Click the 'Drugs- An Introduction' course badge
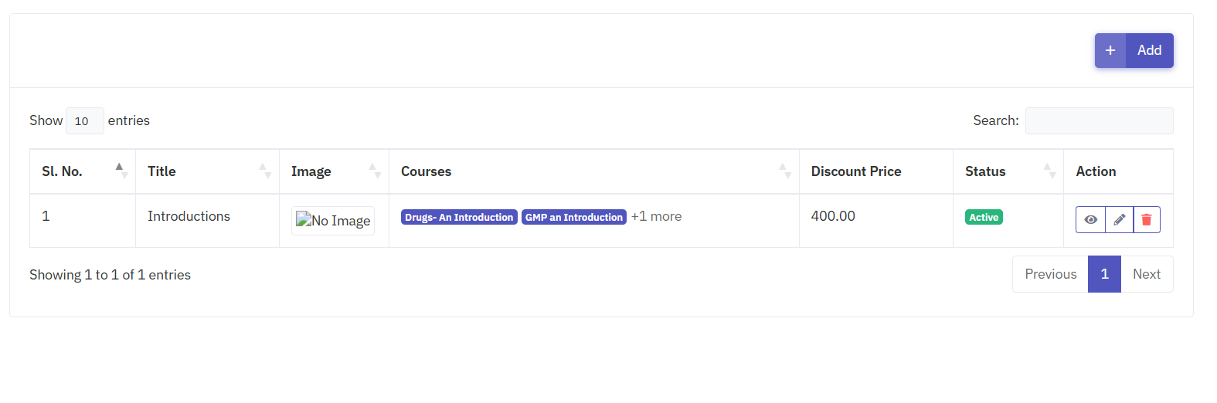This screenshot has width=1217, height=403. (x=459, y=218)
